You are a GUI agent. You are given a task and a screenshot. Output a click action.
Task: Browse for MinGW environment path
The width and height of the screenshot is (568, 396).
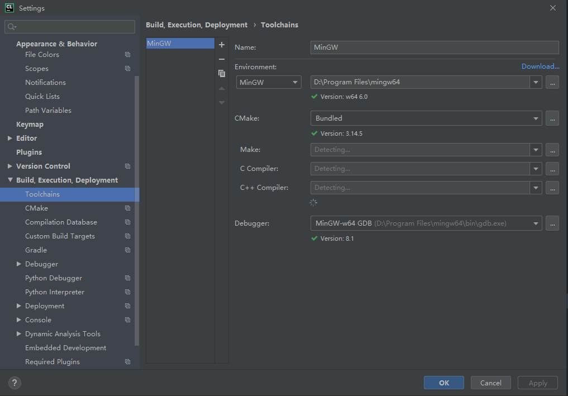552,82
